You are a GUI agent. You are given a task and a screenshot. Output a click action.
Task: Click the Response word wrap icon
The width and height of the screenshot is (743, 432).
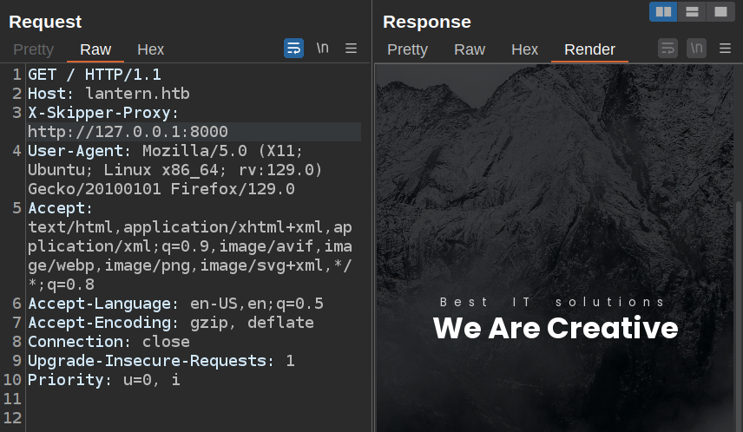coord(667,49)
